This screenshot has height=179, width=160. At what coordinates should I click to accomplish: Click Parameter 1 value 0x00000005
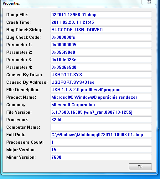[101, 45]
